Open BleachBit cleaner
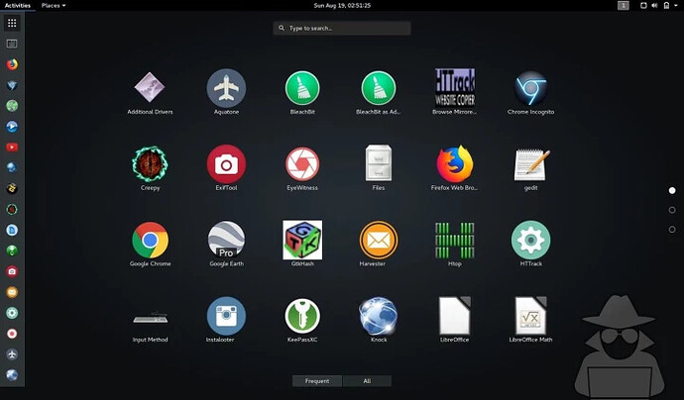The image size is (684, 400). (x=302, y=88)
